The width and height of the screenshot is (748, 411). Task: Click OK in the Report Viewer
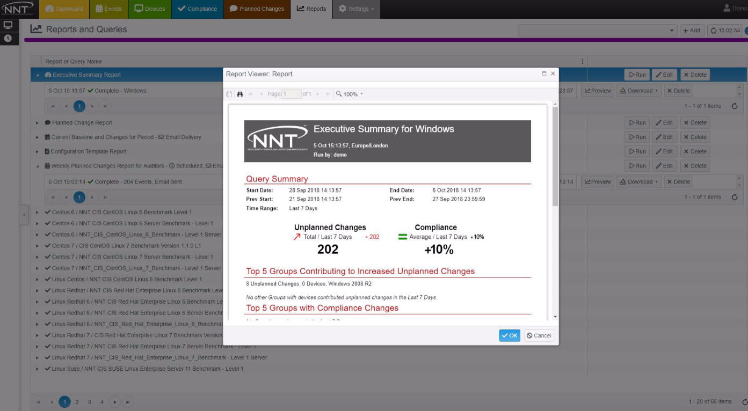coord(510,335)
